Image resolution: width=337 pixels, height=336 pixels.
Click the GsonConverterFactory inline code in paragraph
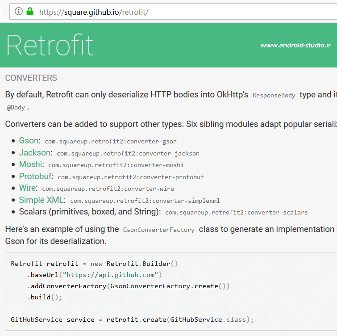click(x=159, y=230)
